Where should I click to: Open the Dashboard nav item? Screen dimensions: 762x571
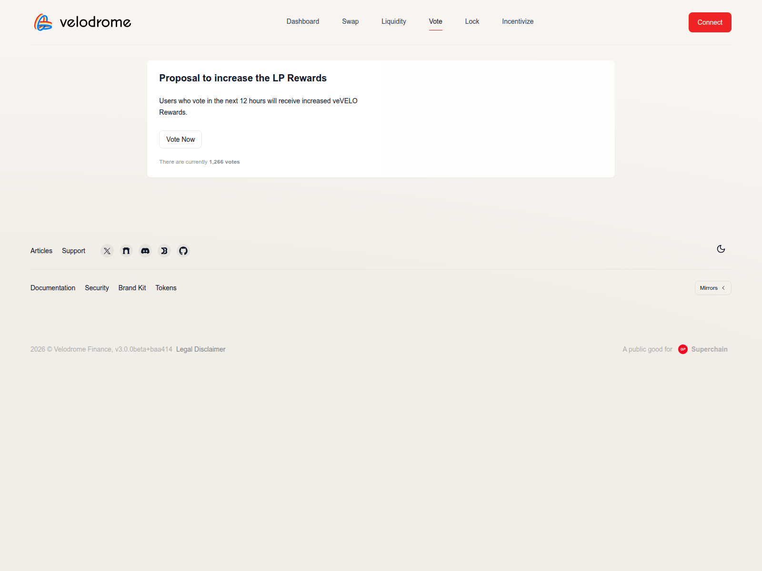302,21
